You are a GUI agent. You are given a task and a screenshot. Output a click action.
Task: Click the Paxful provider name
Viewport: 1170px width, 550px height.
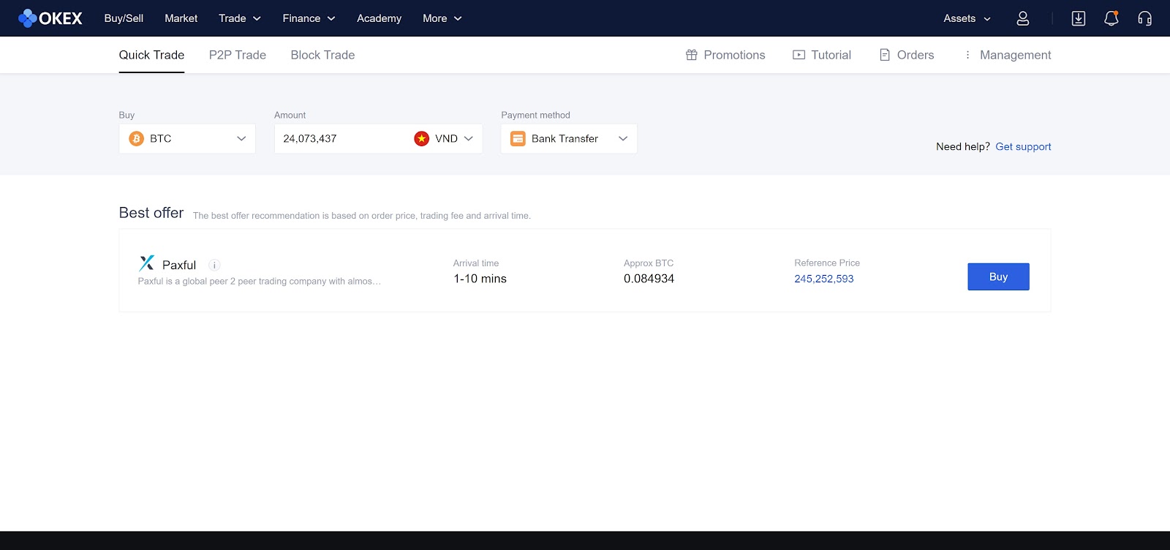click(x=179, y=265)
